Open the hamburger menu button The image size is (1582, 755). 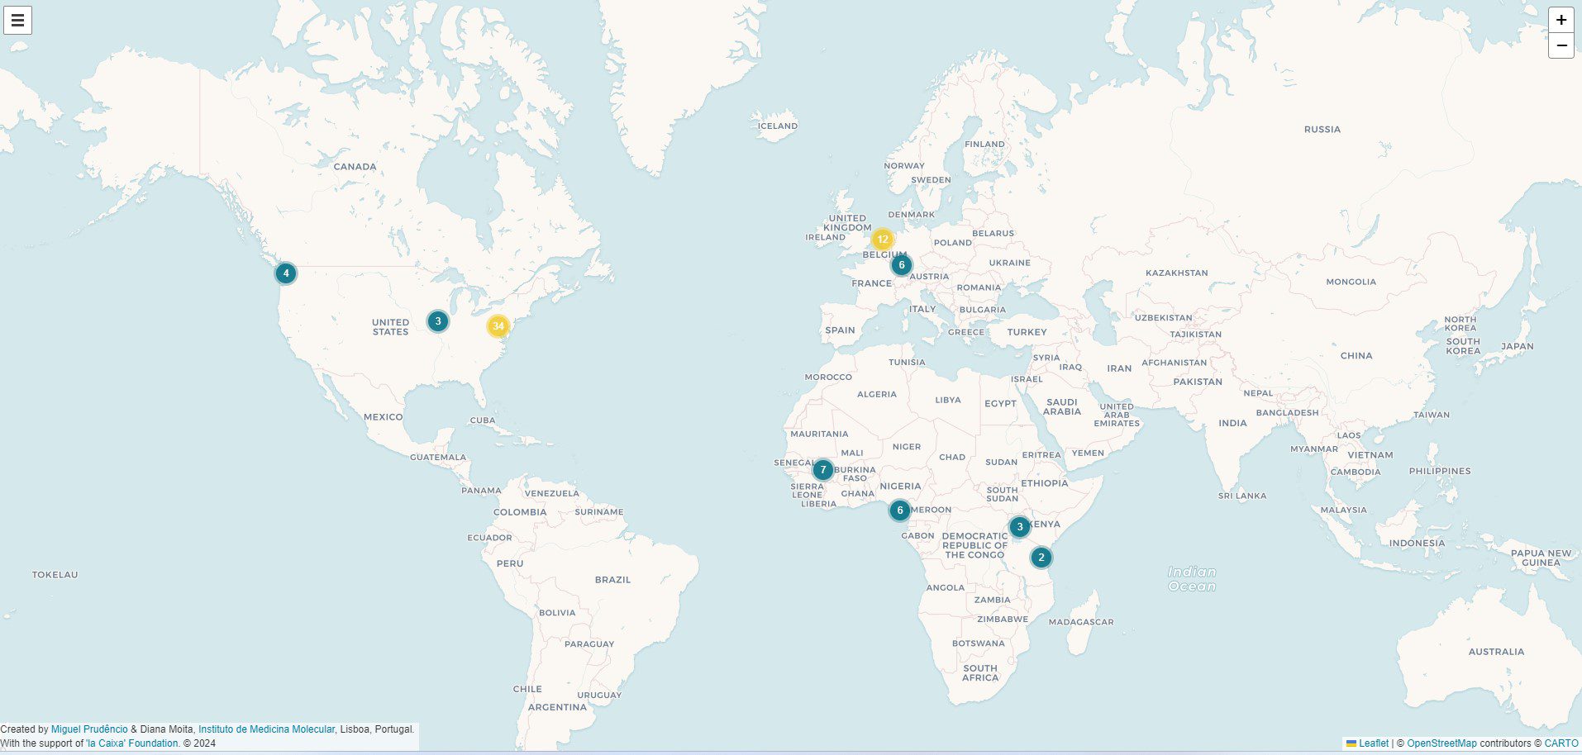coord(17,21)
